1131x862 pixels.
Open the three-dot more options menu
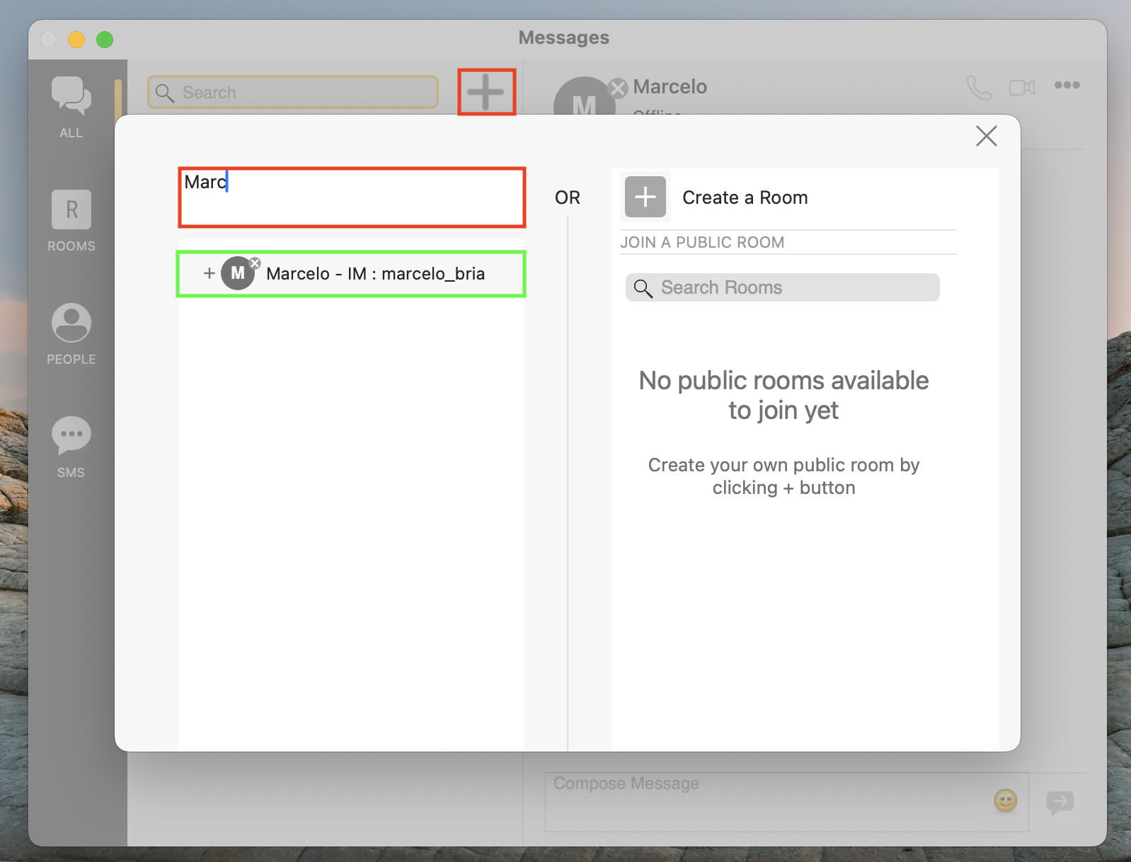(x=1067, y=85)
